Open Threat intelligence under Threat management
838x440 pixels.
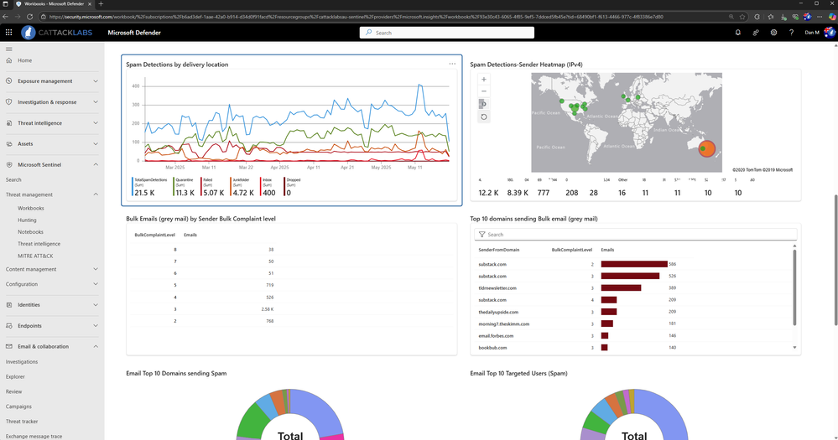point(39,244)
